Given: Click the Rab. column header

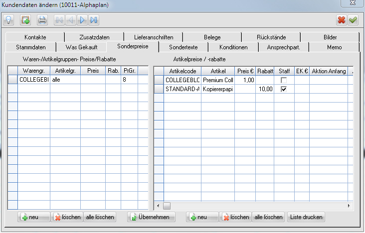Looking at the screenshot, I should point(113,71).
